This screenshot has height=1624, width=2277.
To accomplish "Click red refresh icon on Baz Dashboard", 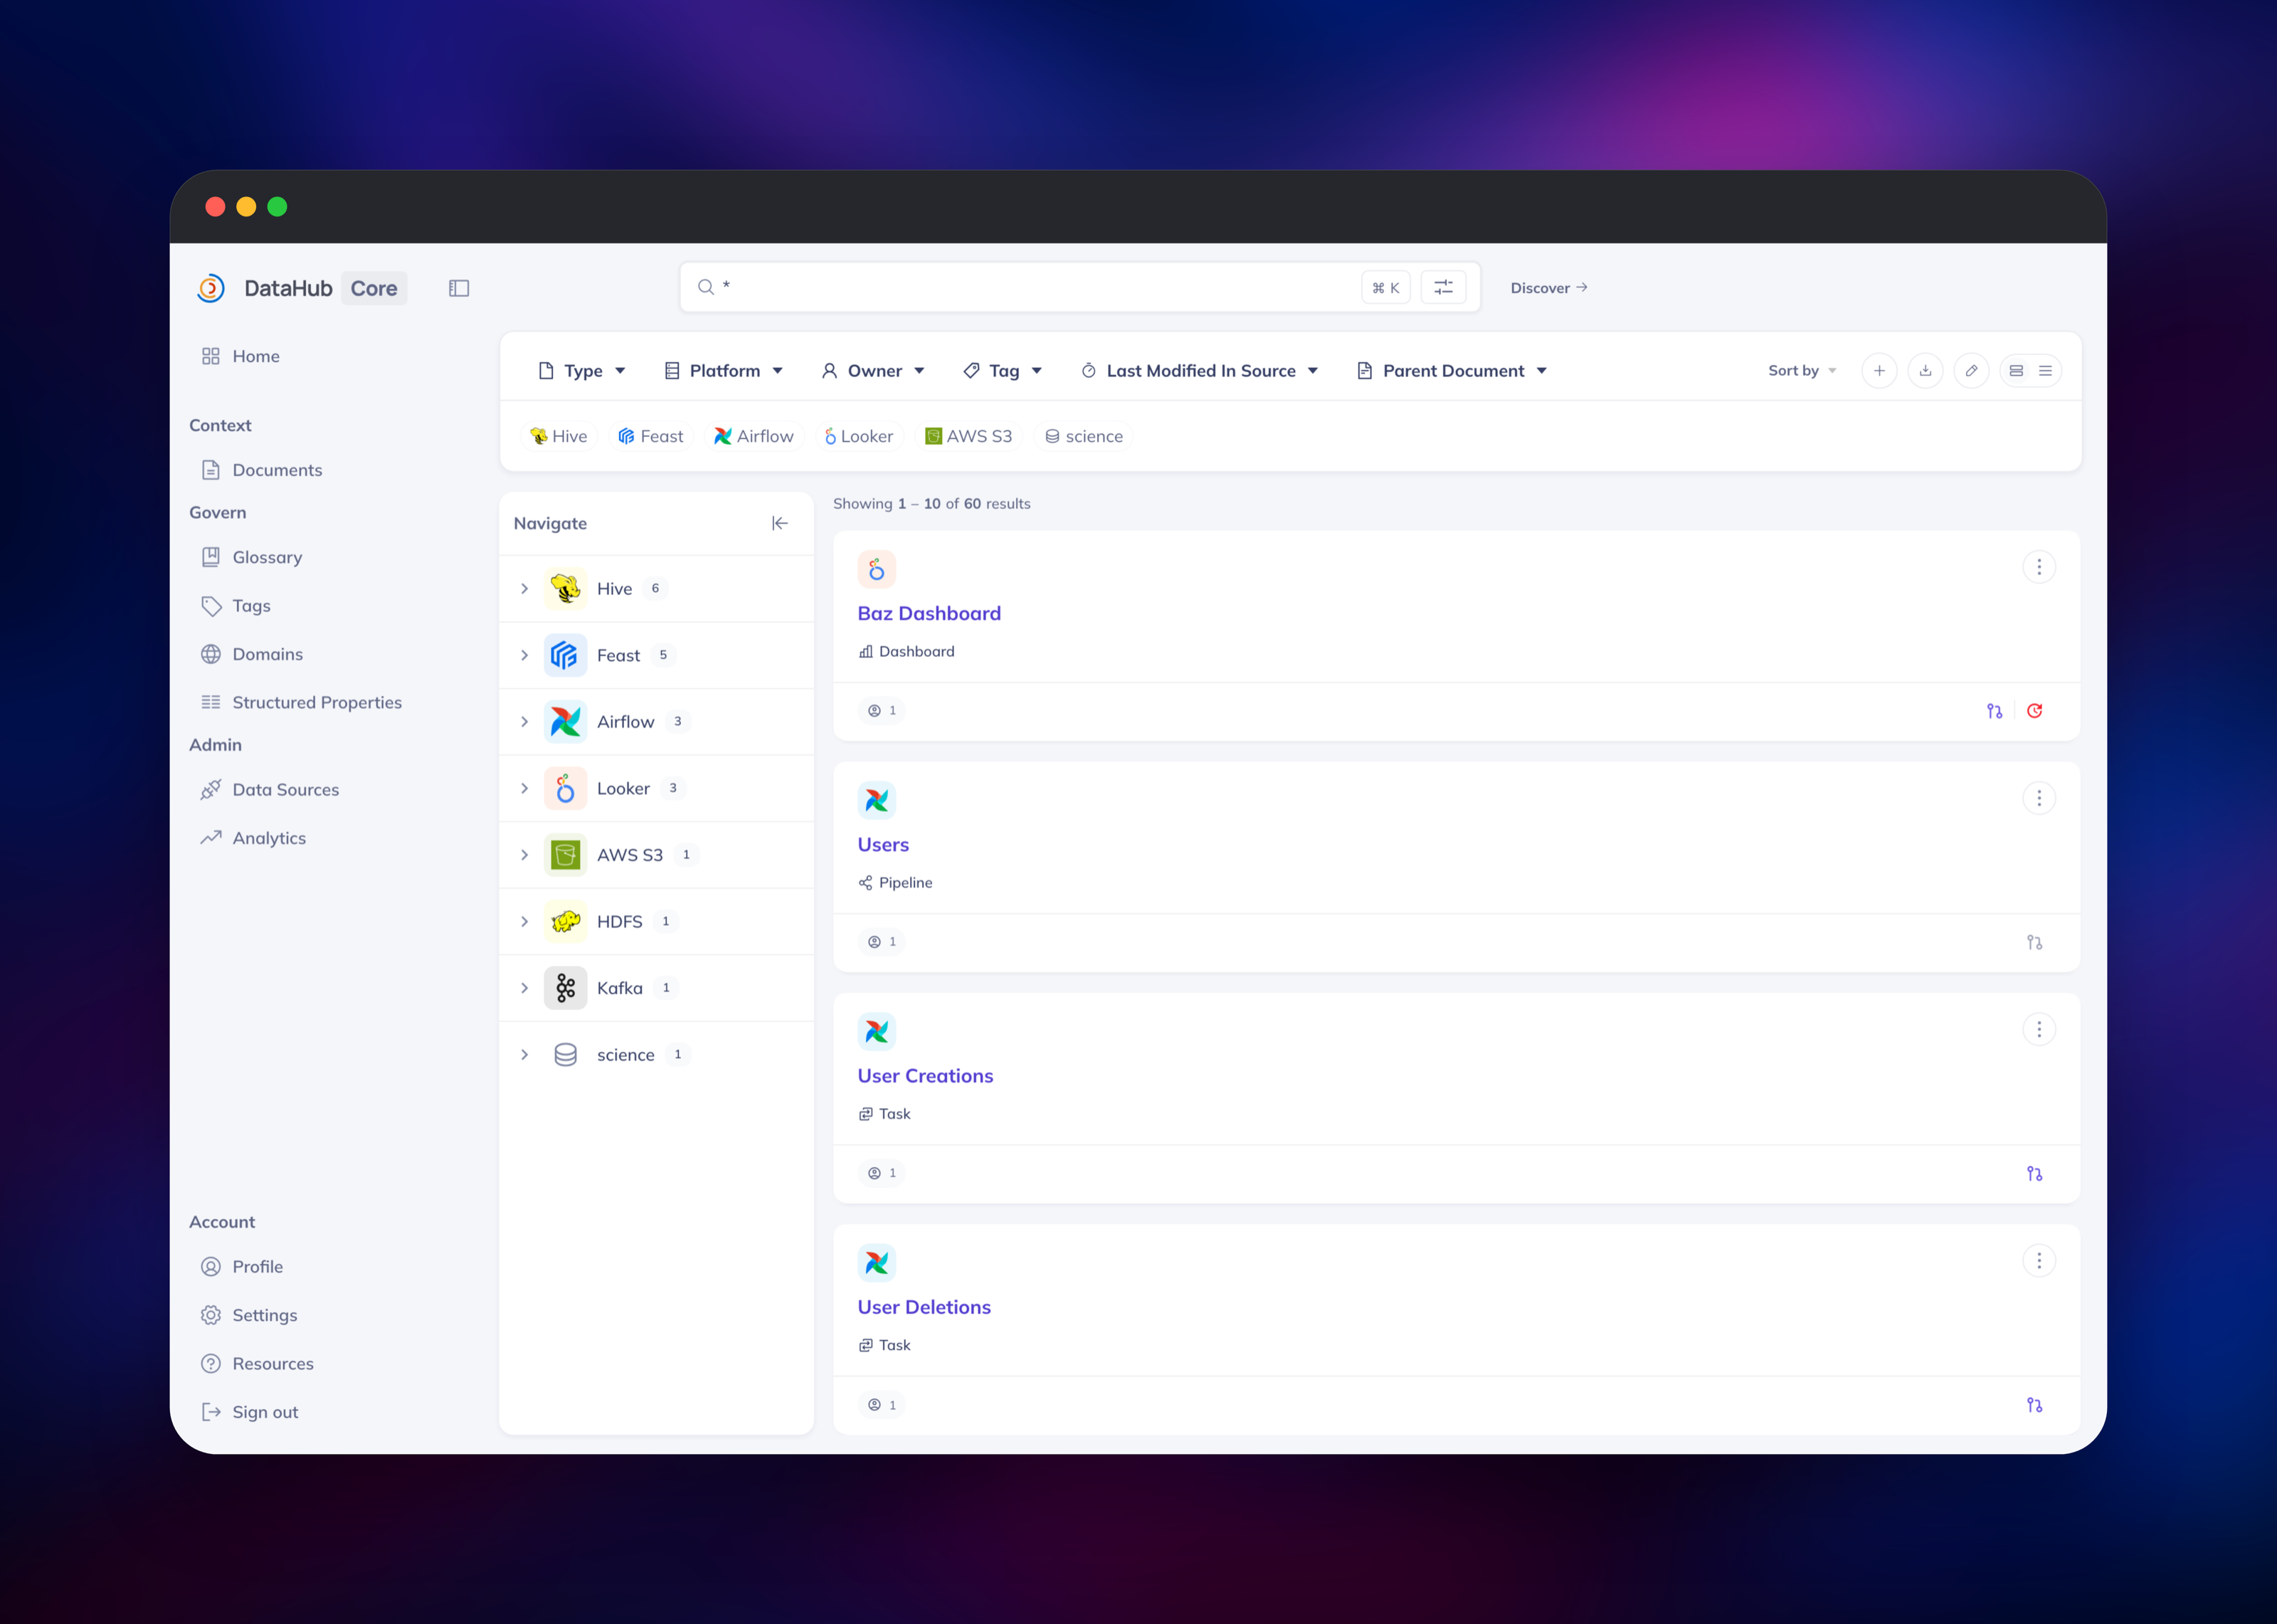I will tap(2034, 711).
